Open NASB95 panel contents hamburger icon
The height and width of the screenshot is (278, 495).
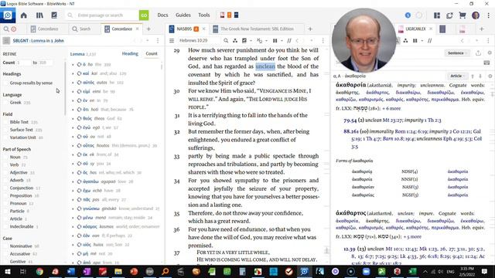coord(172,41)
